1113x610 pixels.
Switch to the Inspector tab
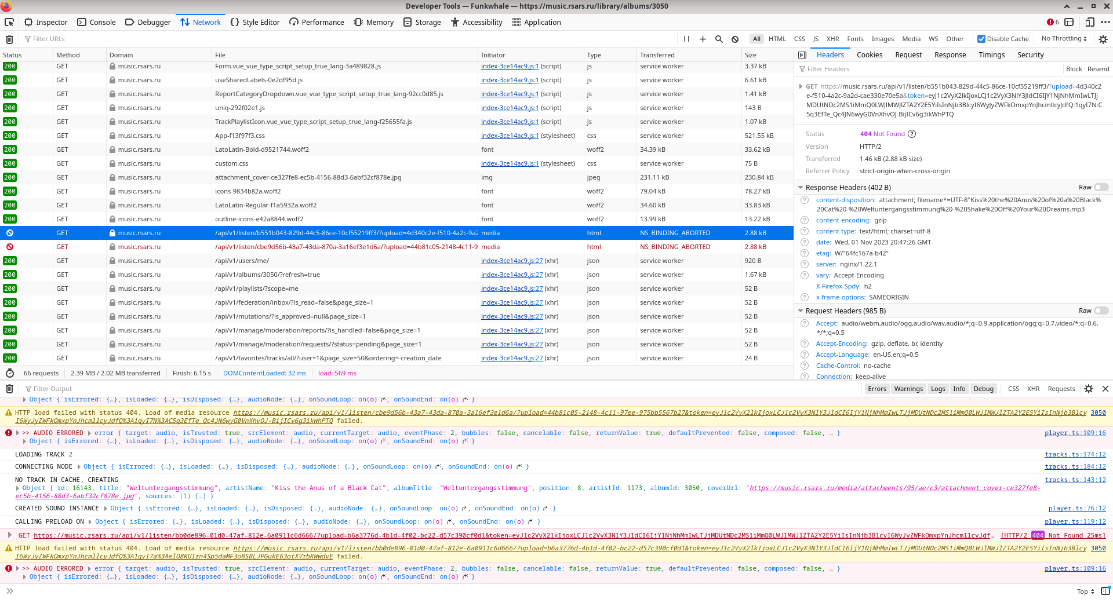pyautogui.click(x=46, y=22)
